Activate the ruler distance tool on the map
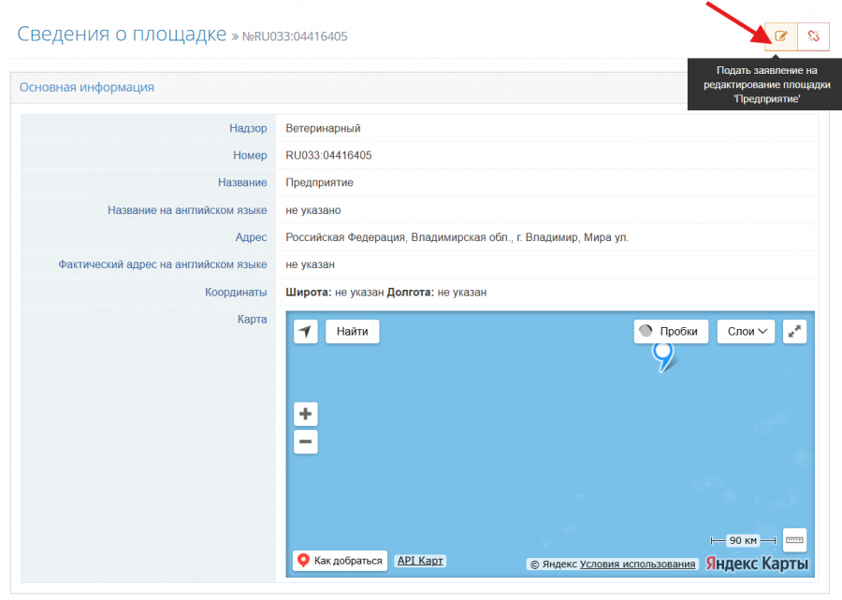The width and height of the screenshot is (842, 600). [x=794, y=540]
